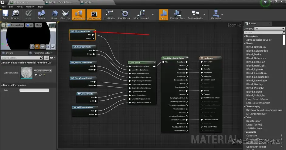This screenshot has height=150, width=286.
Task: Open the Help menu
Action: [40, 7]
